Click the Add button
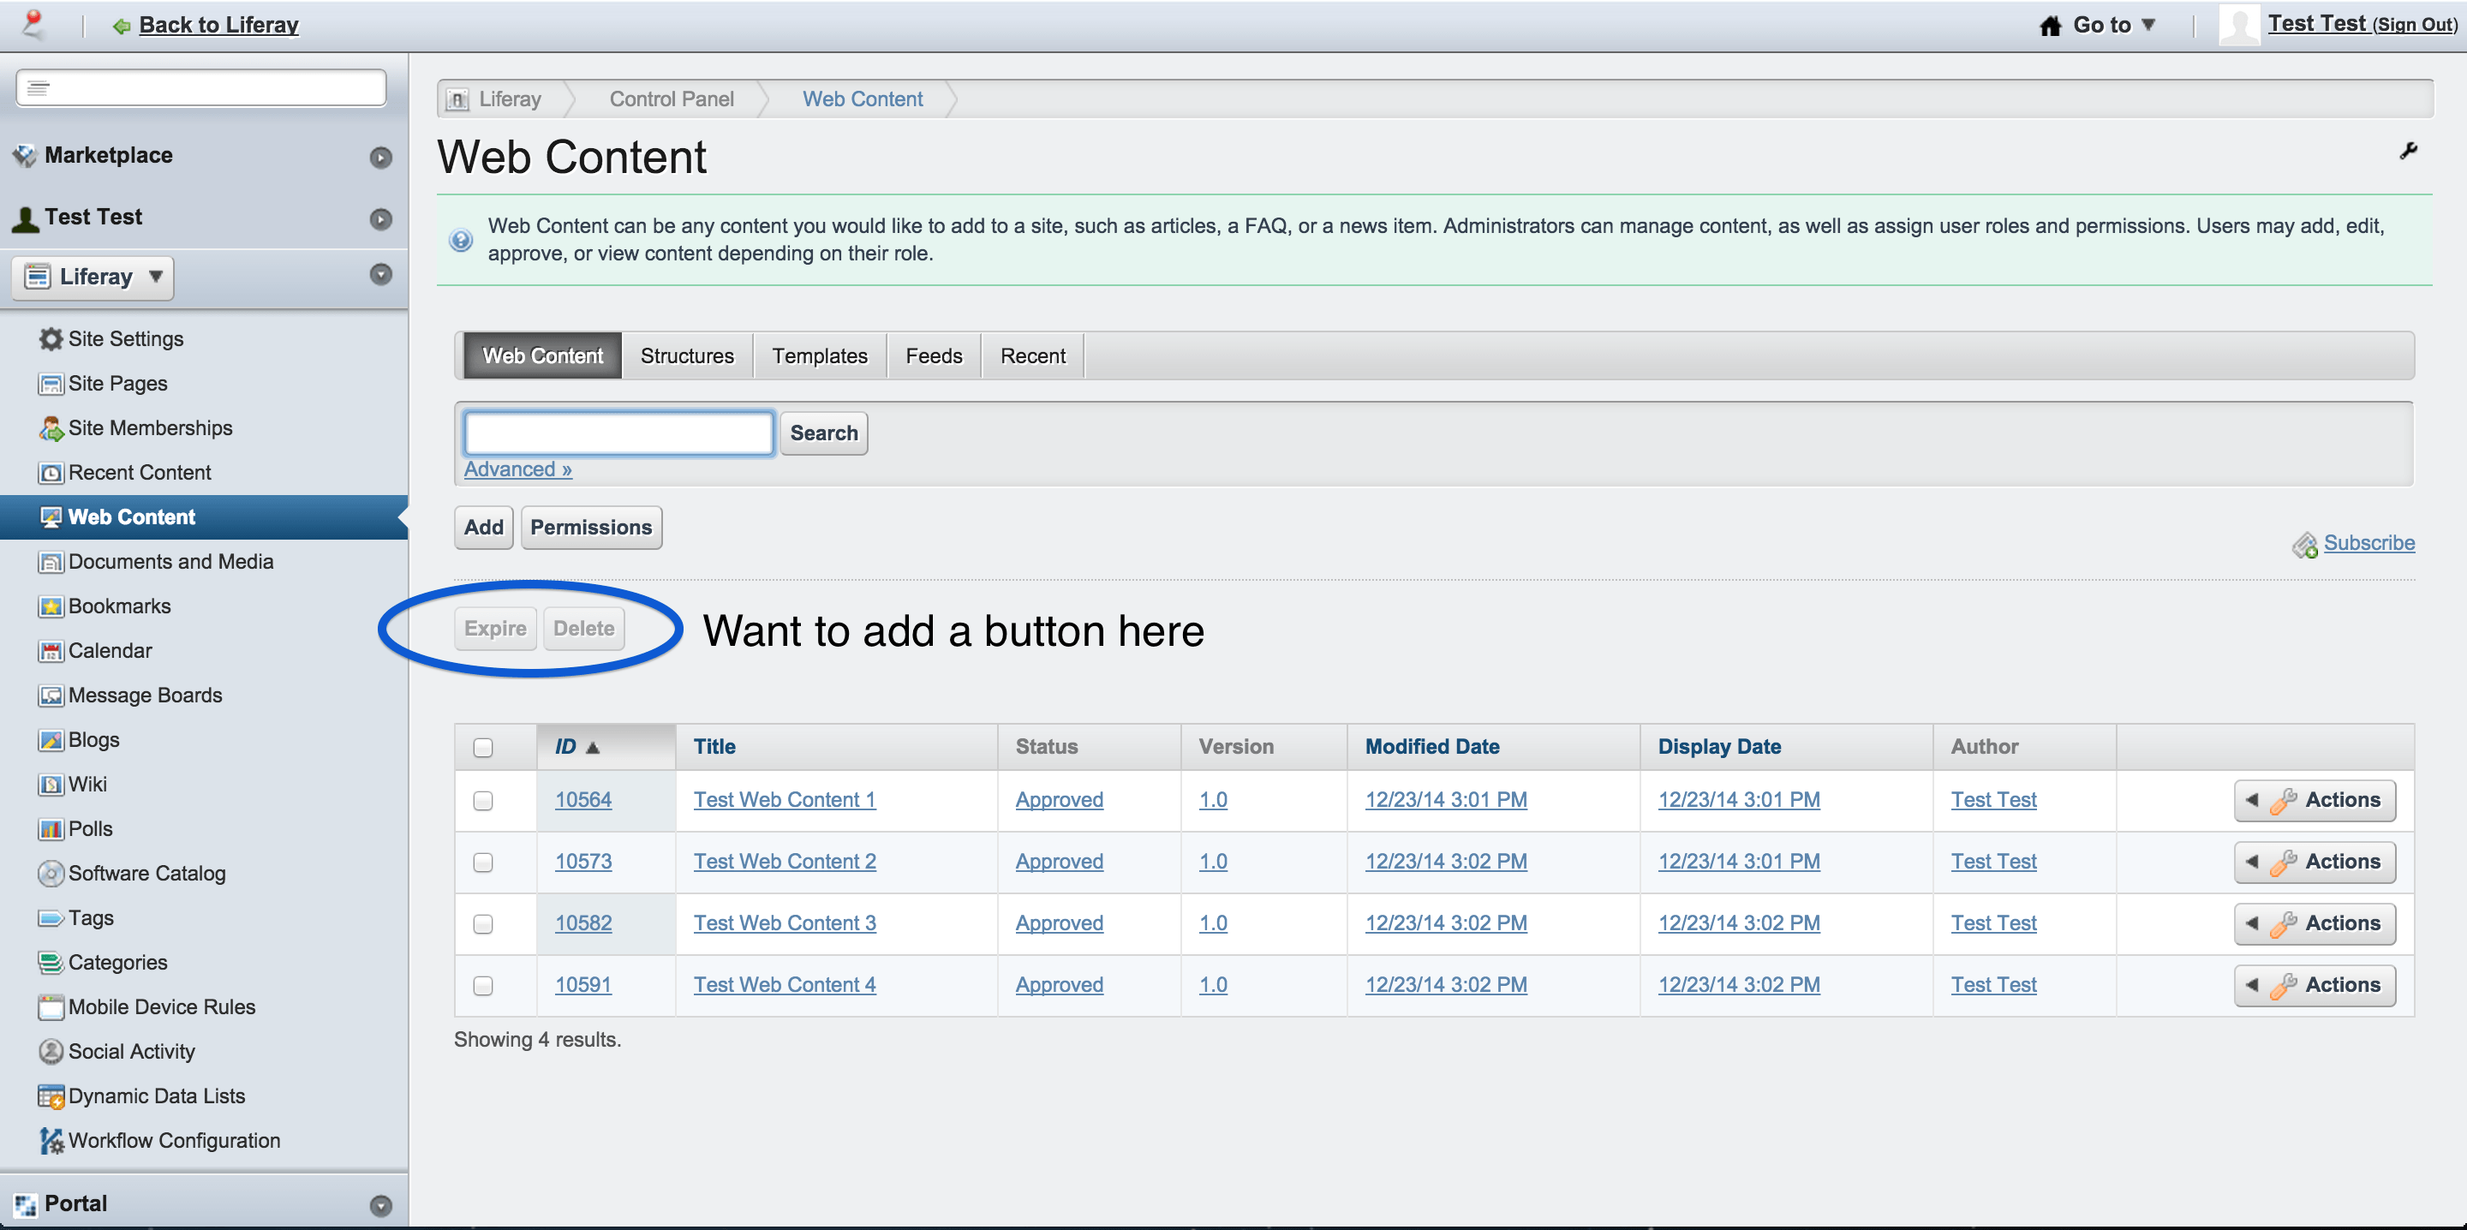2467x1230 pixels. (x=484, y=528)
